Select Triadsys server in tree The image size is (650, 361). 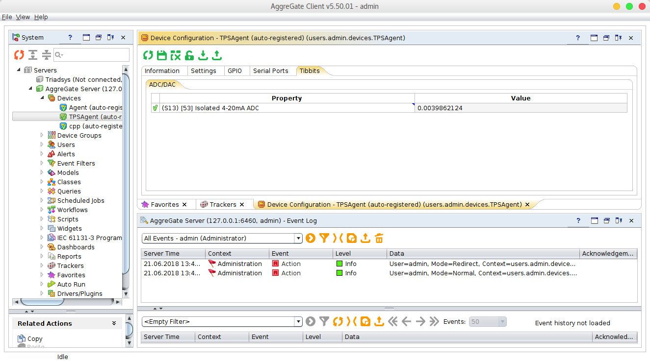coord(83,79)
